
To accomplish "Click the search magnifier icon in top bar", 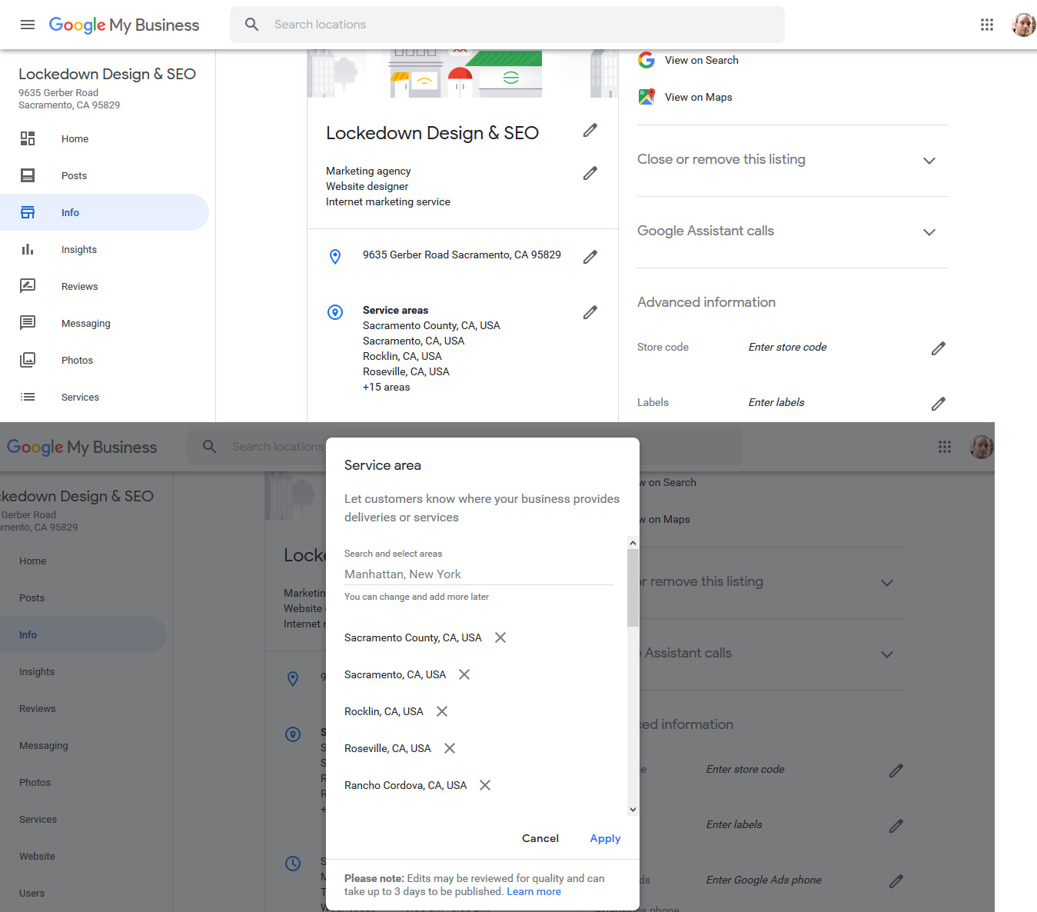I will pyautogui.click(x=252, y=25).
